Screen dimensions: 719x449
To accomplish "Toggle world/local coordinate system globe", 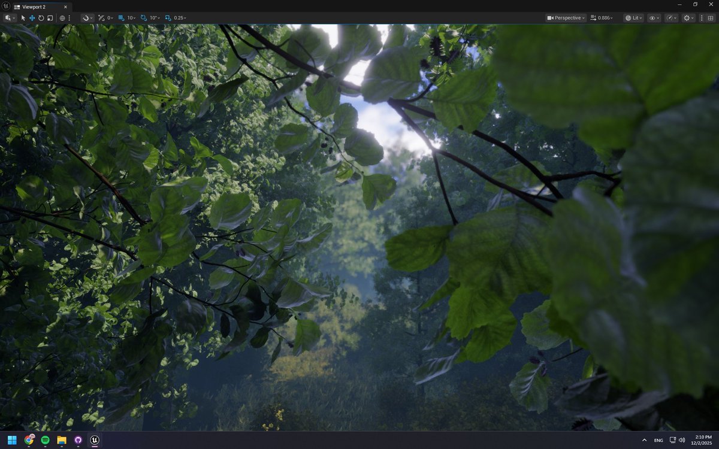I will tap(62, 17).
